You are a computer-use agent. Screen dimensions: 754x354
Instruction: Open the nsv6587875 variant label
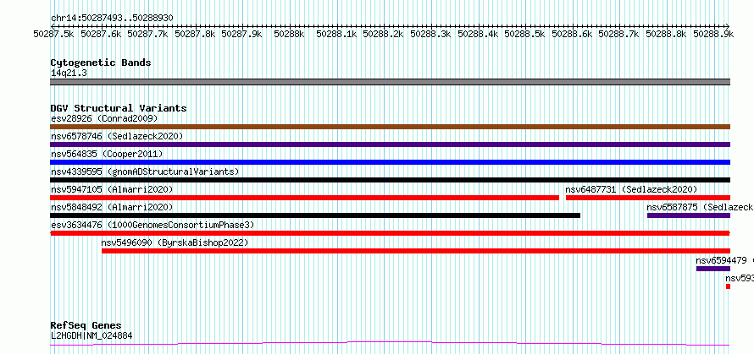[700, 207]
